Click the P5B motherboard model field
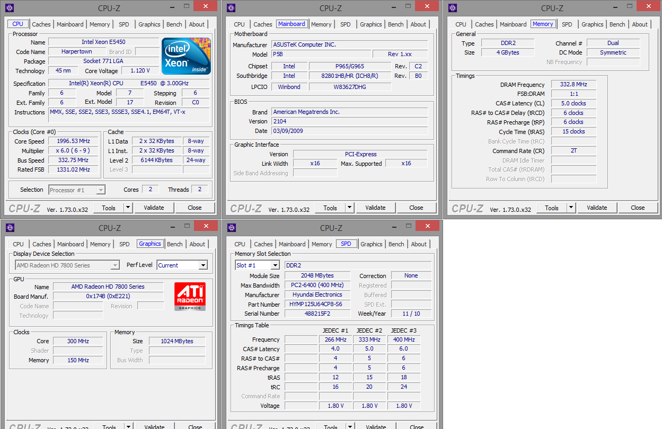 [321, 54]
